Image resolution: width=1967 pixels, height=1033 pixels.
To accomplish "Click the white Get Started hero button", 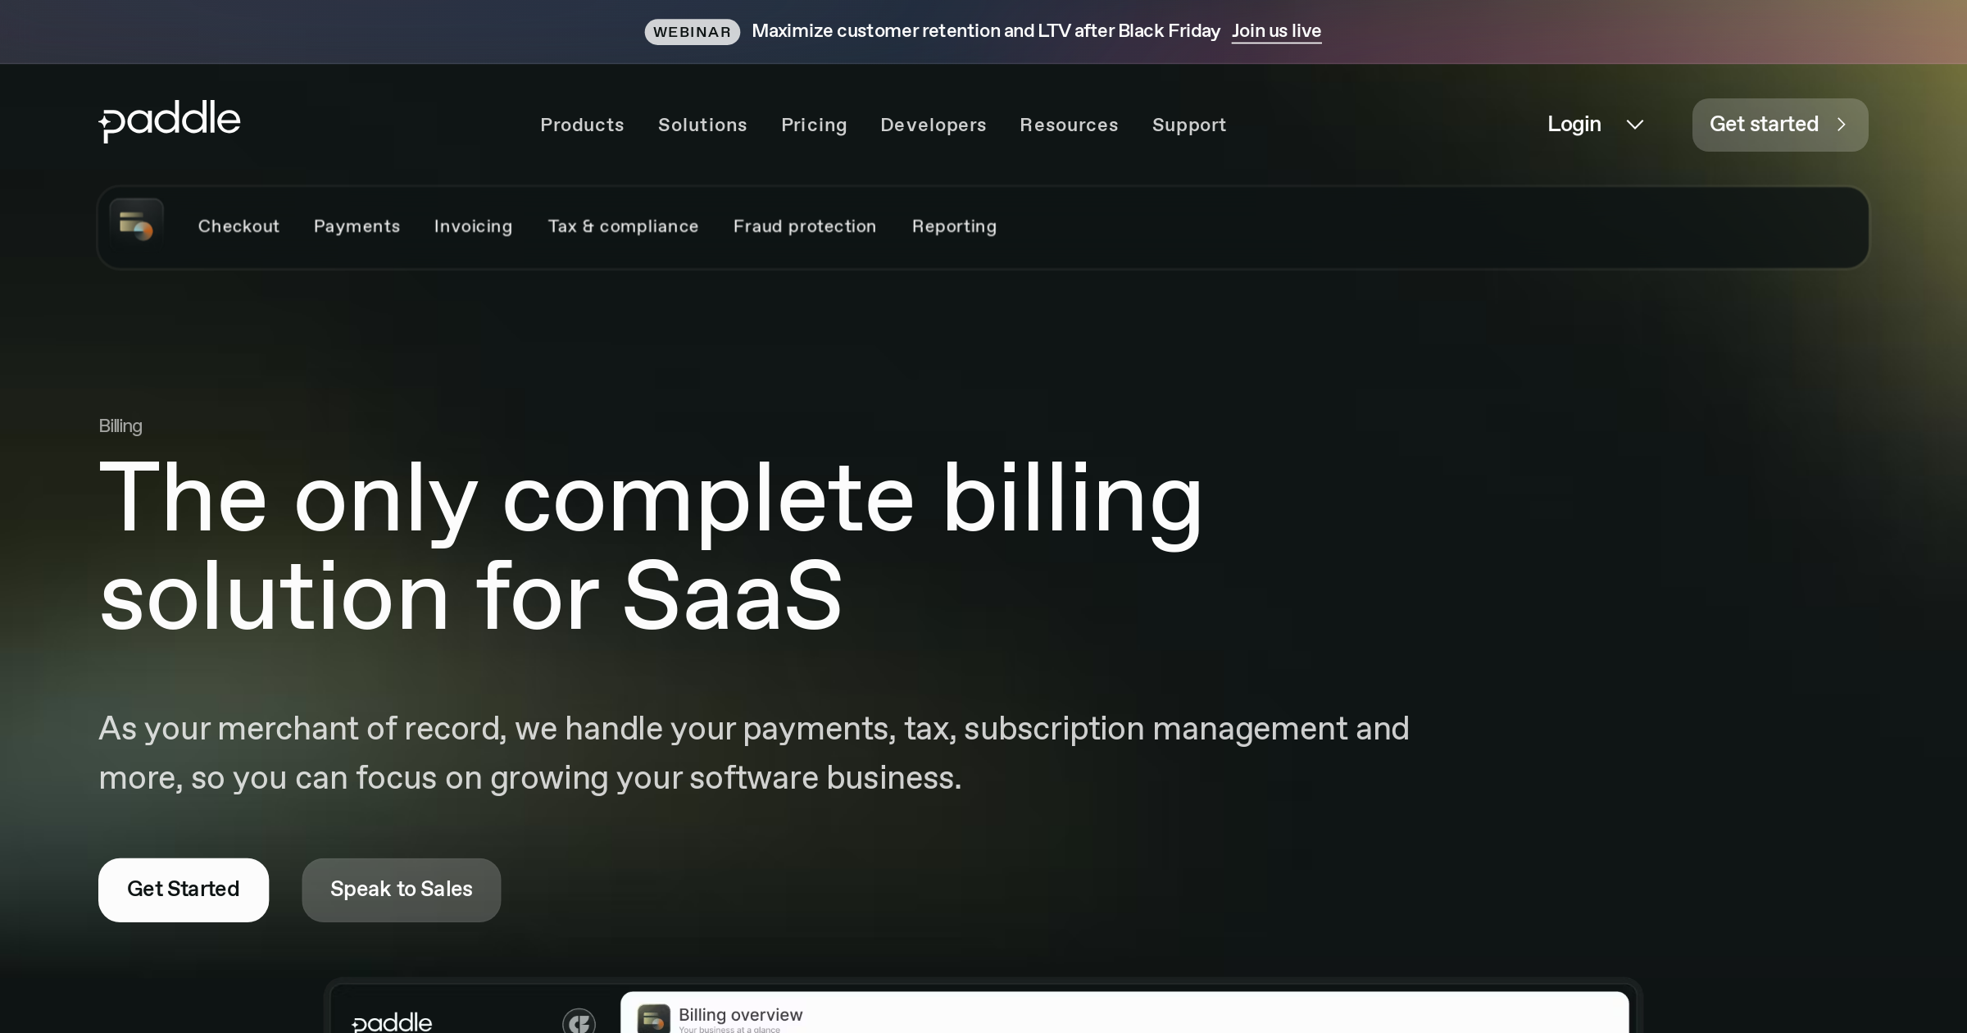I will (184, 890).
